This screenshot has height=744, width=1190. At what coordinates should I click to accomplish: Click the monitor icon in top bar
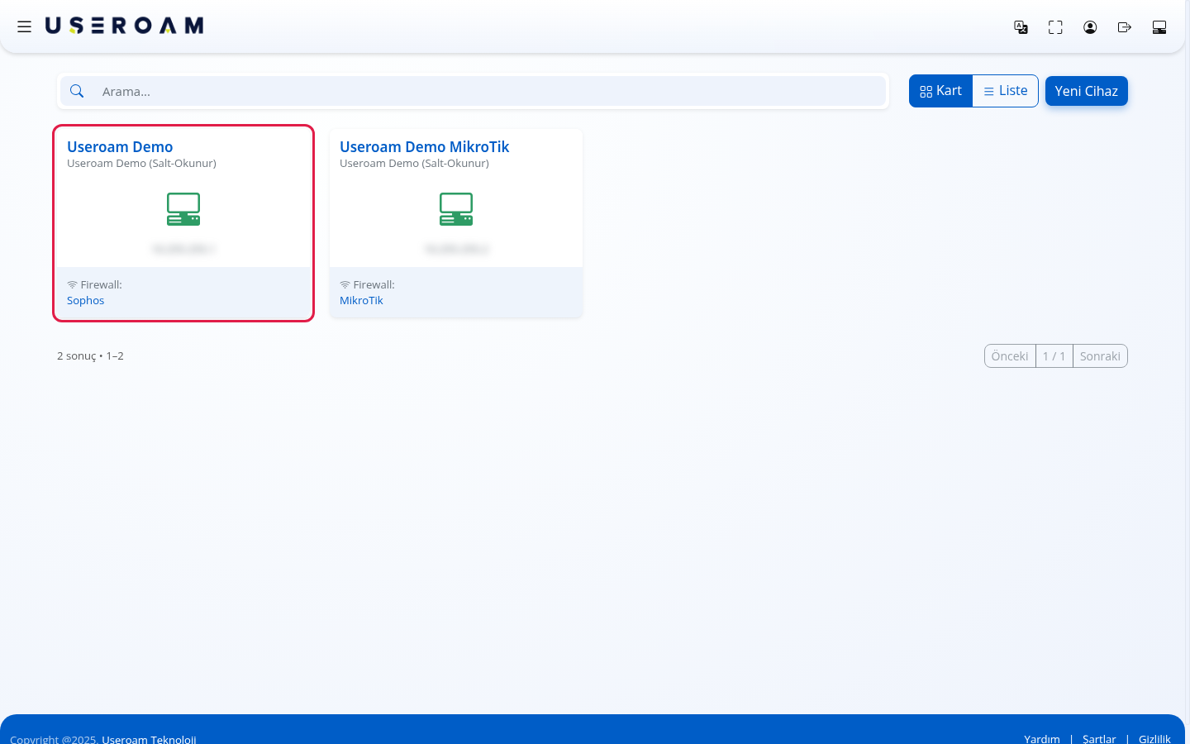coord(1159,27)
